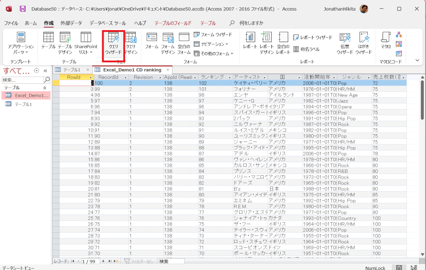Image resolution: width=426 pixels, height=270 pixels.
Task: Switch to テーブルのフィールド tab
Action: point(173,23)
